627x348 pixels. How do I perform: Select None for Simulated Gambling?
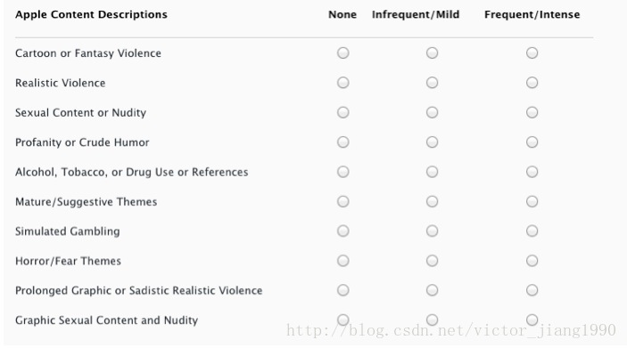pos(343,231)
